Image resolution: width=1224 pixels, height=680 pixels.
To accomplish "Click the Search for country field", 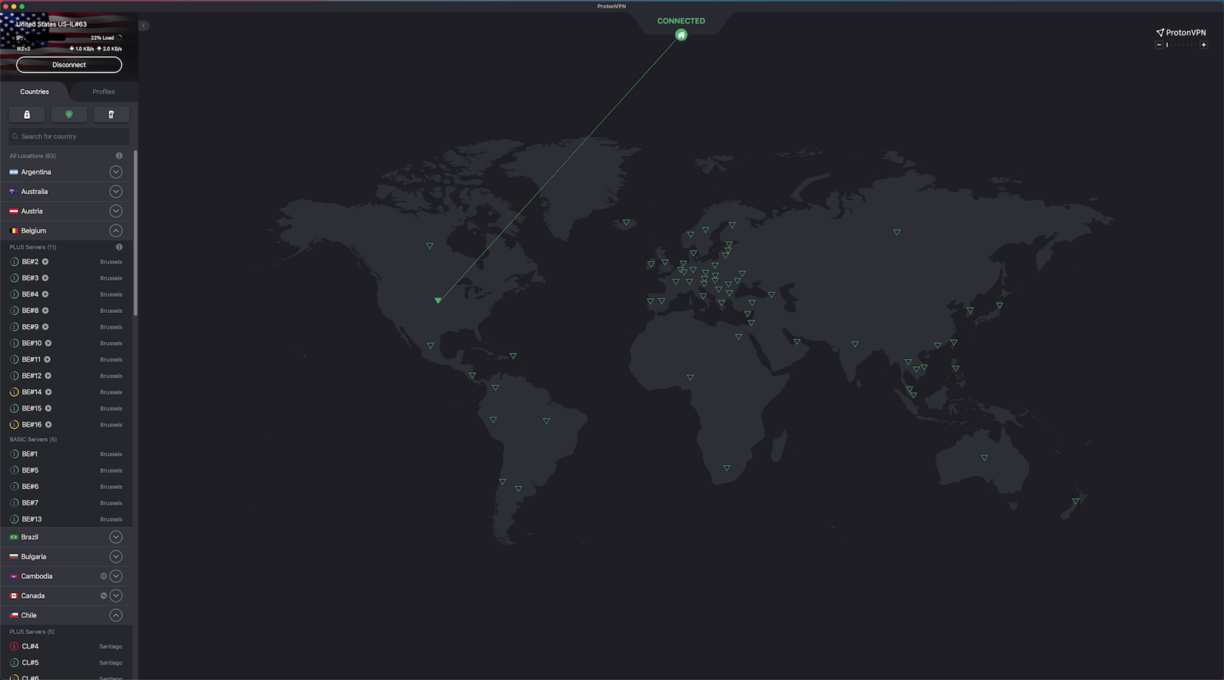I will [69, 135].
